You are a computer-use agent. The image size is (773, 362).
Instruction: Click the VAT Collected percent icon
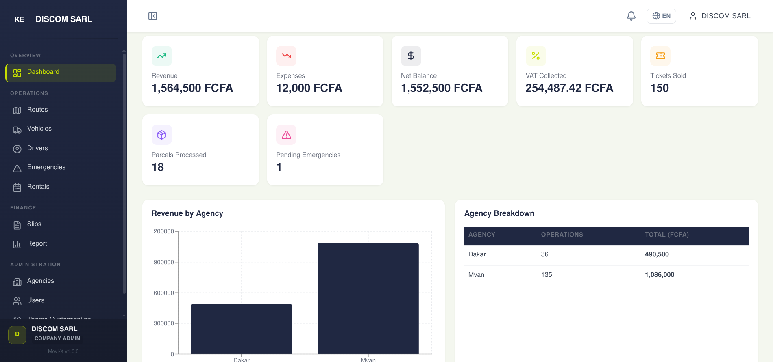pos(536,56)
